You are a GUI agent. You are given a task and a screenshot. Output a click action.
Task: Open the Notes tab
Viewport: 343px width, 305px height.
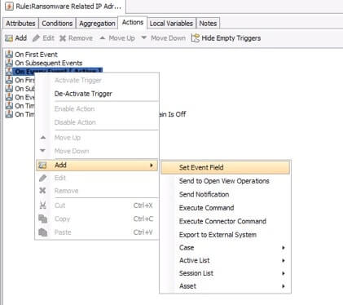pyautogui.click(x=208, y=24)
